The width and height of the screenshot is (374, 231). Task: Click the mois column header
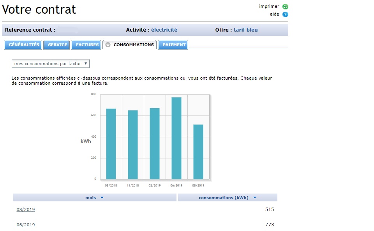90,198
